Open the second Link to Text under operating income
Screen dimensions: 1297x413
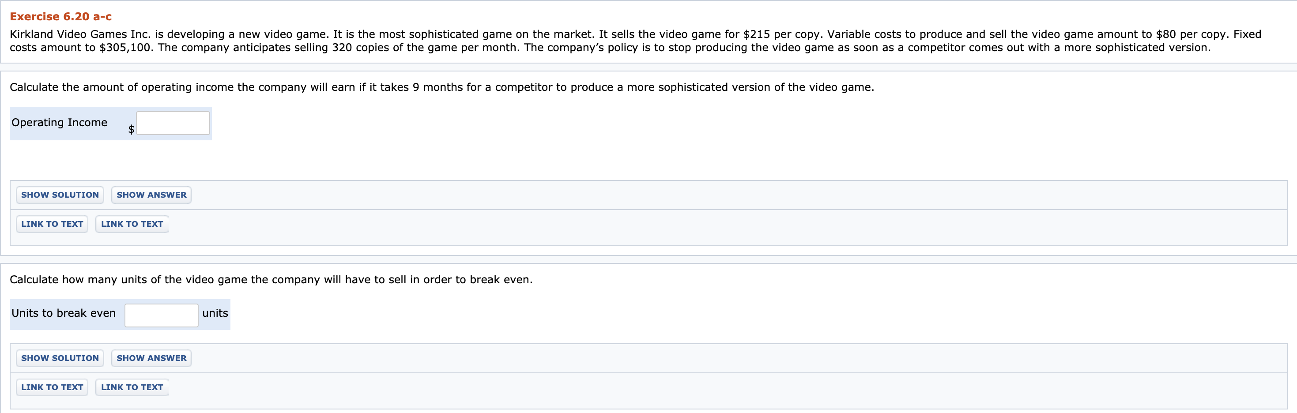tap(132, 224)
